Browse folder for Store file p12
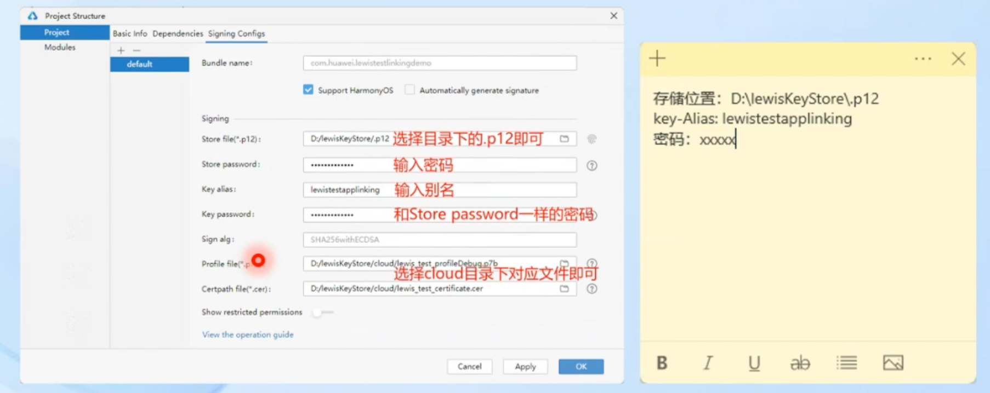Viewport: 990px width, 393px height. 564,139
